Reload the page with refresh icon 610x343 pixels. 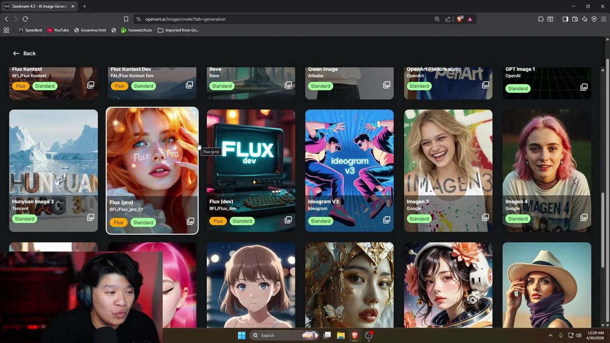coord(25,19)
